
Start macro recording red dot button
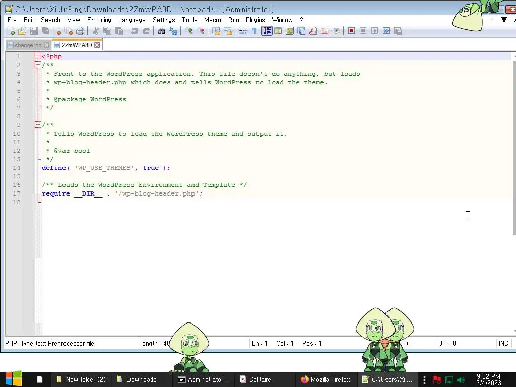click(x=351, y=31)
